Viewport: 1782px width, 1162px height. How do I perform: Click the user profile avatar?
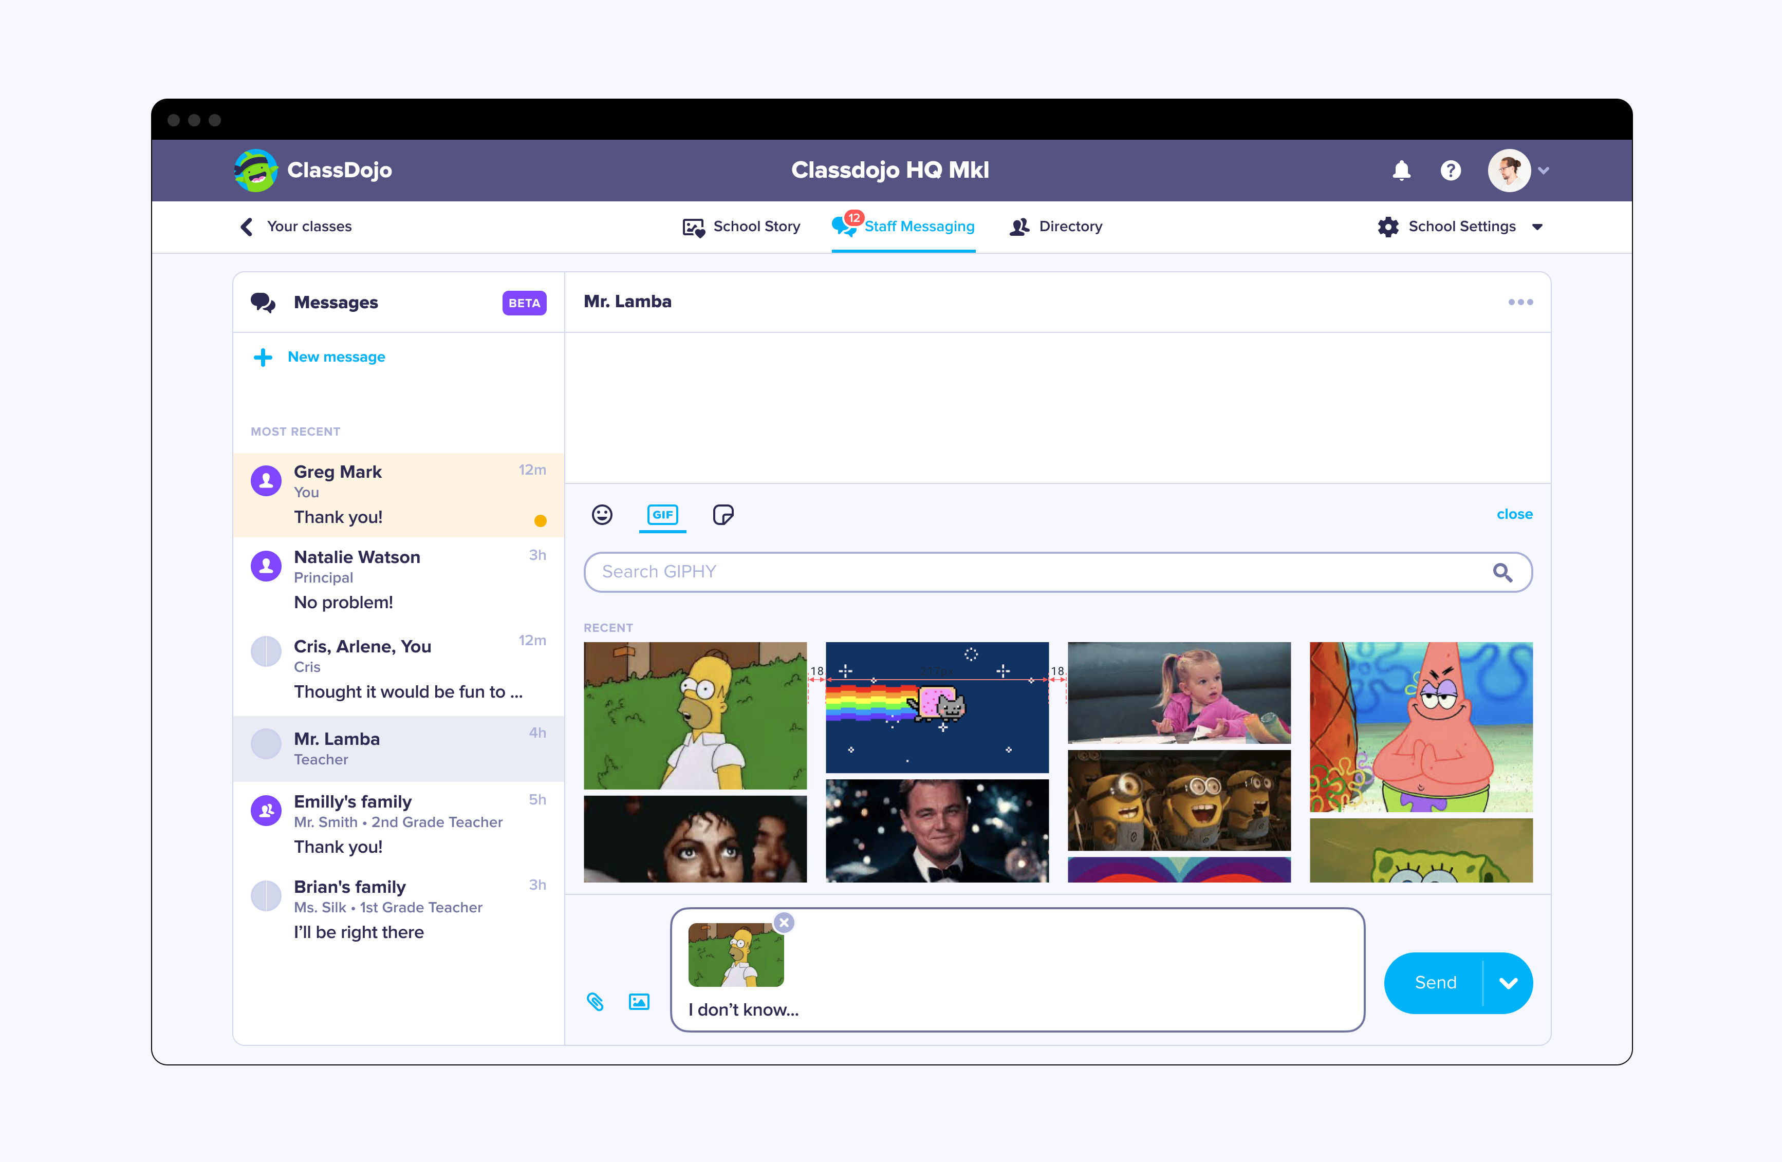click(x=1509, y=171)
